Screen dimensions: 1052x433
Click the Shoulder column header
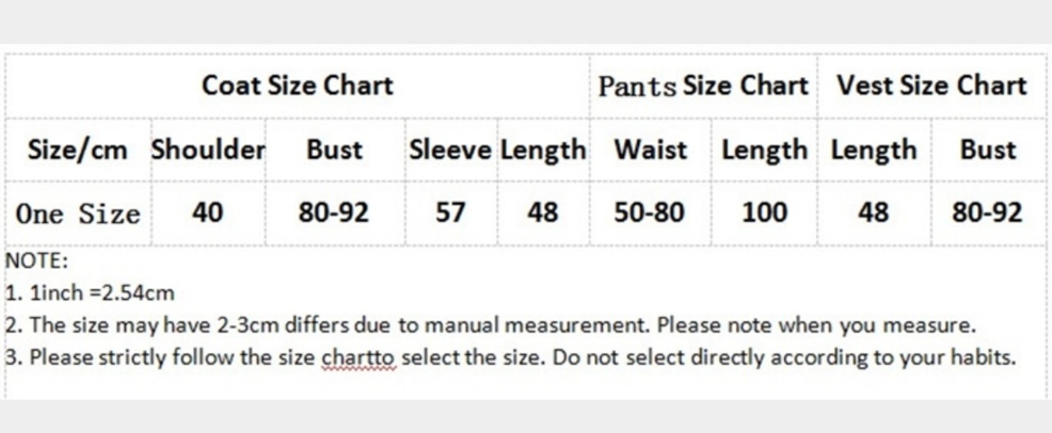(x=208, y=150)
